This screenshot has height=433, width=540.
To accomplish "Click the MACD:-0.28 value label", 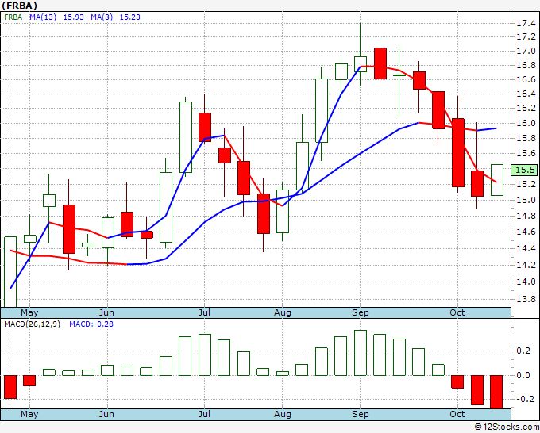I will pos(91,324).
